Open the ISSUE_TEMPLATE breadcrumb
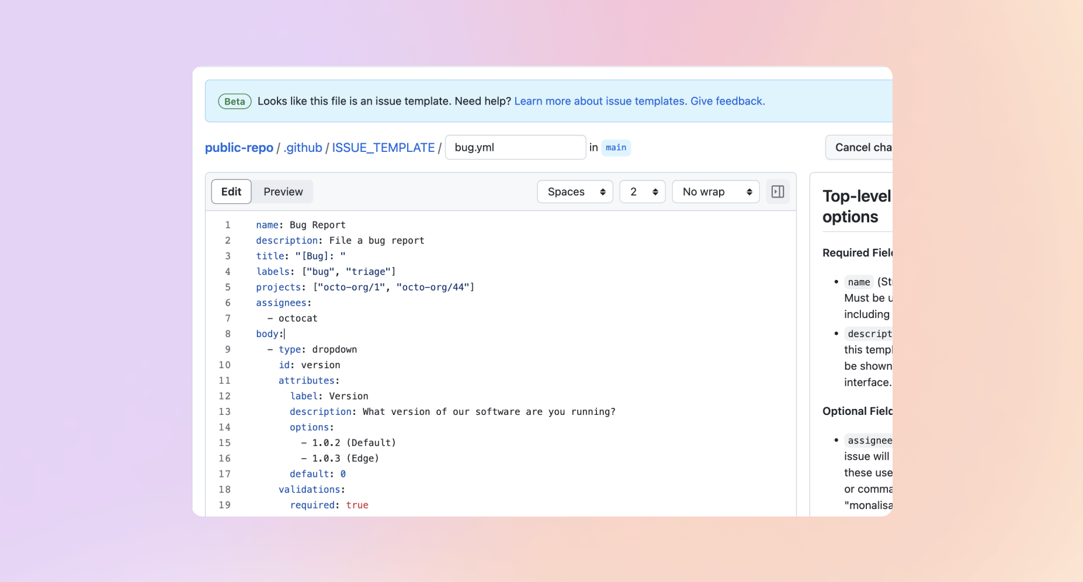The height and width of the screenshot is (582, 1083). tap(383, 147)
